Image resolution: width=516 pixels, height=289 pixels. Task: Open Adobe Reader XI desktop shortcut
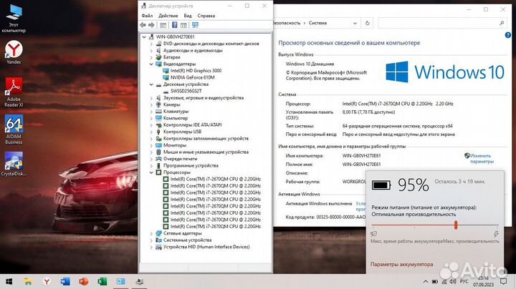[14, 92]
